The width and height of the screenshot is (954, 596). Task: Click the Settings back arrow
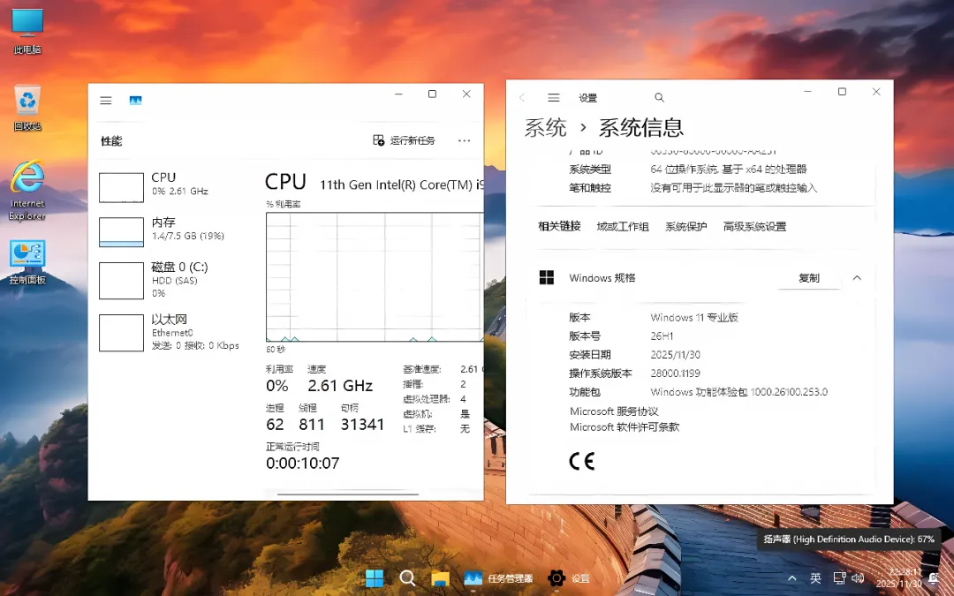pos(522,97)
